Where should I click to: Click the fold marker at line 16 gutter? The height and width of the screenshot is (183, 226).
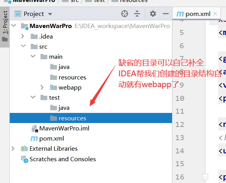tap(205, 177)
